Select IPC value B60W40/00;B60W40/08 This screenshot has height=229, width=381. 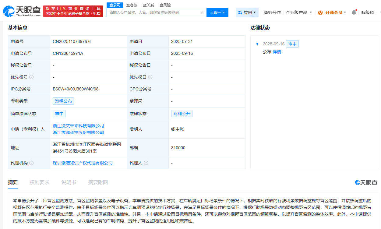click(76, 89)
